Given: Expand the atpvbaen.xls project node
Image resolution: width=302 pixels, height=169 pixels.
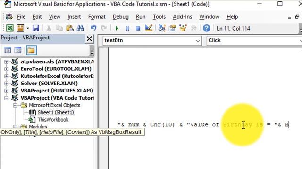Looking at the screenshot, I should [6, 61].
